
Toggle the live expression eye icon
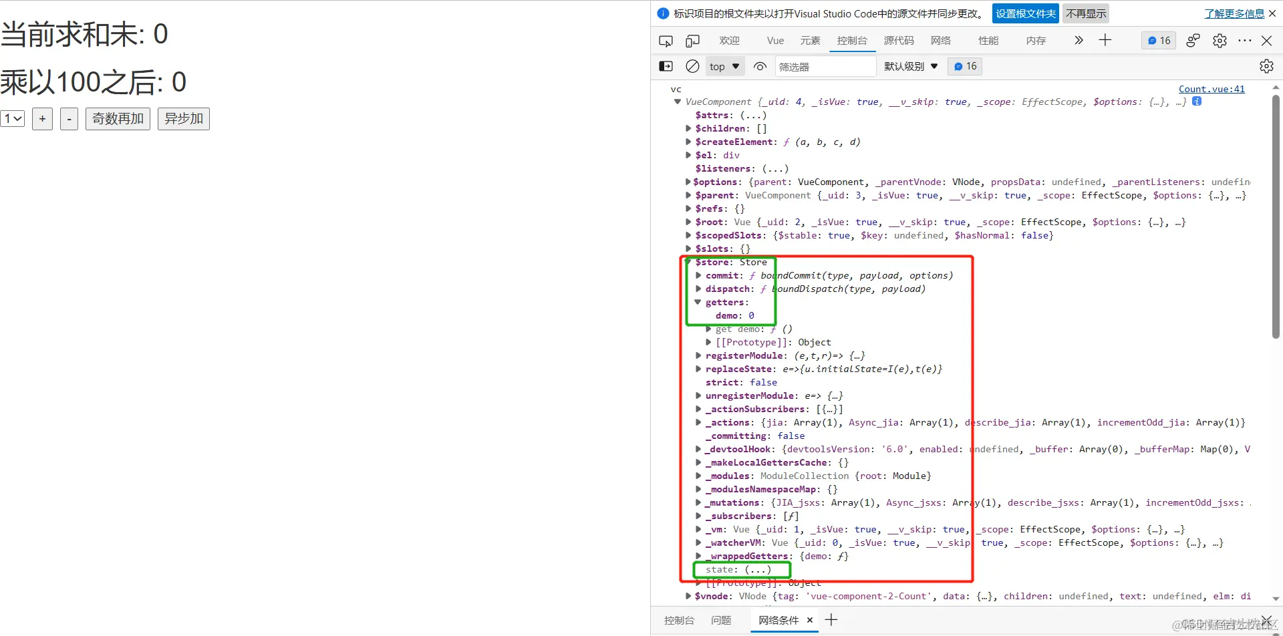point(760,66)
